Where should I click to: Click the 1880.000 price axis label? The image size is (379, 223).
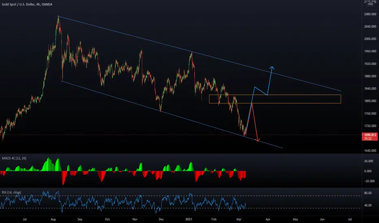point(370,76)
